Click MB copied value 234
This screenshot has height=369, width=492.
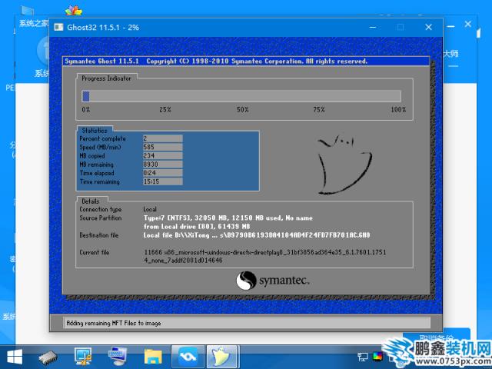click(162, 155)
